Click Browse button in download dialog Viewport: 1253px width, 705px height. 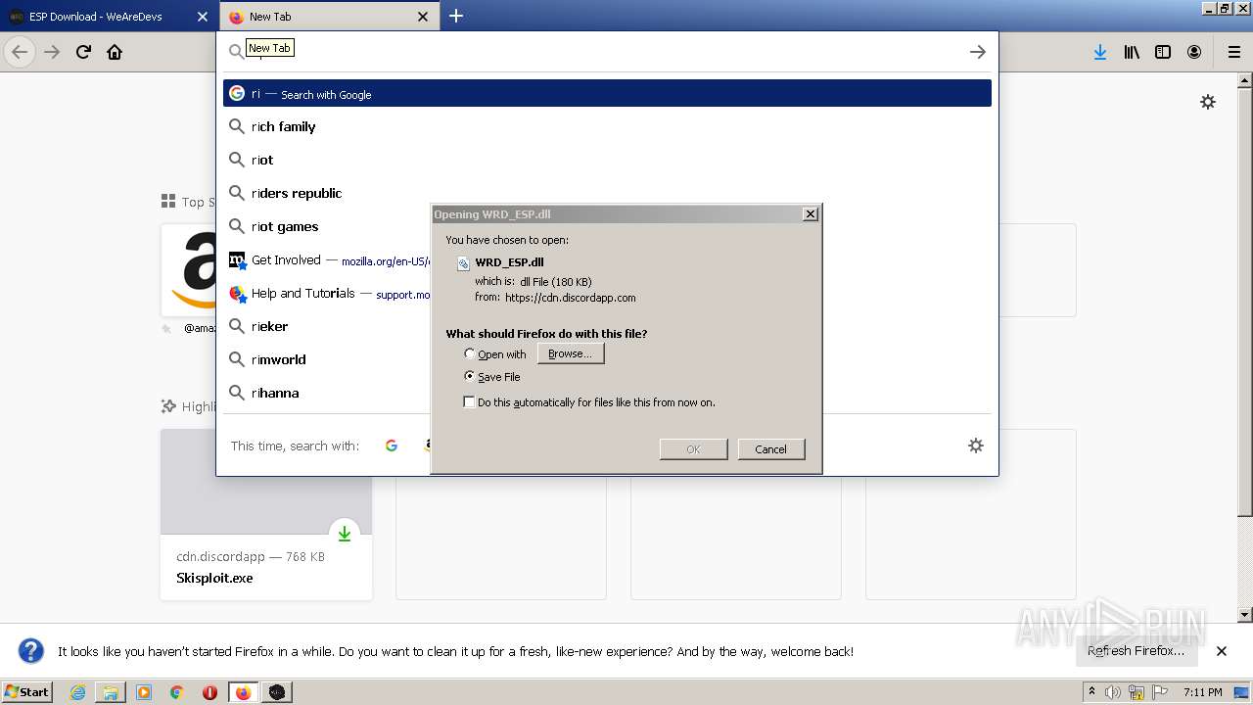(570, 353)
